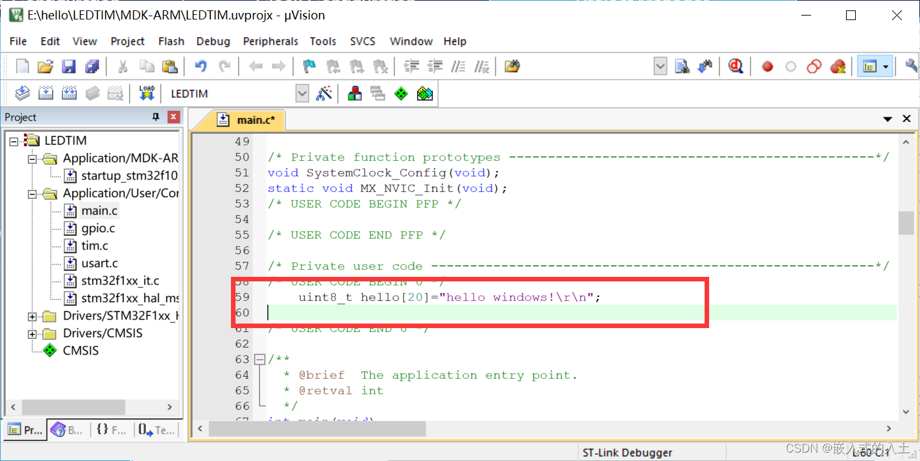Undo the last edit
This screenshot has width=920, height=461.
(201, 66)
